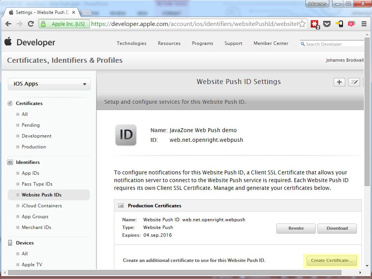The image size is (372, 279).
Task: Close the Settings browser tab
Action: tap(74, 12)
